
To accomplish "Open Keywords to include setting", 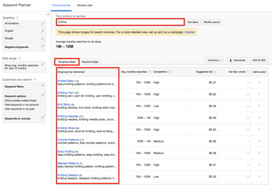I will pyautogui.click(x=24, y=119).
